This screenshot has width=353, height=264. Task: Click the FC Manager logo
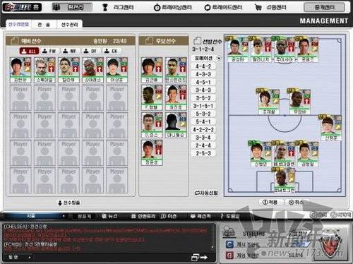click(x=22, y=7)
